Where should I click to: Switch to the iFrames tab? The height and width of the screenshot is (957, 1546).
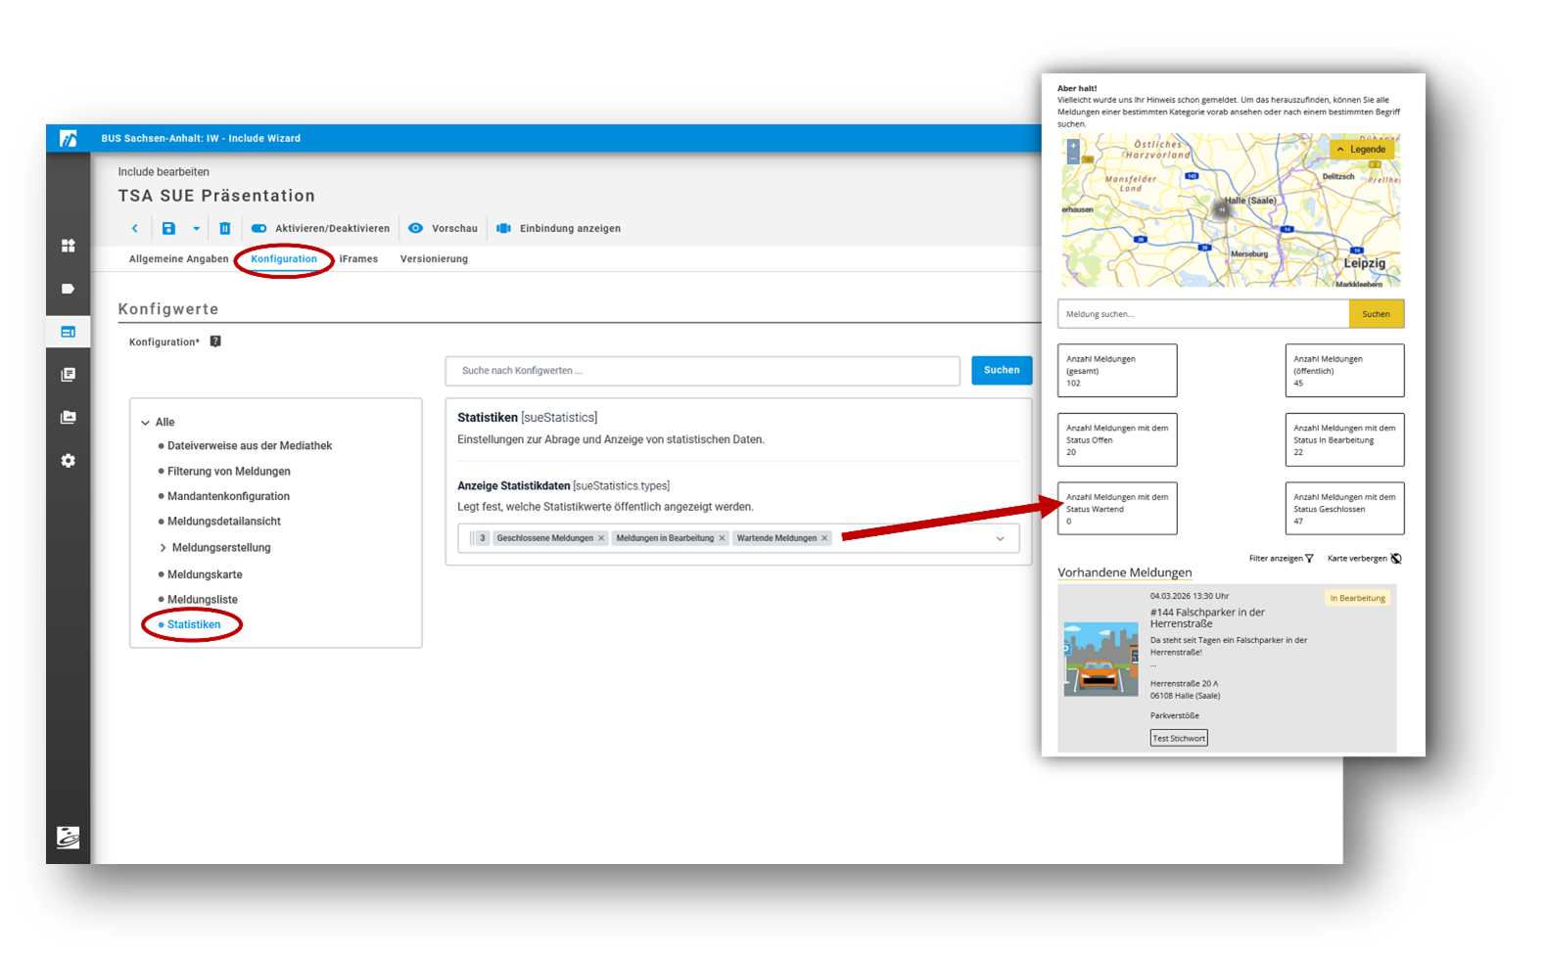click(x=358, y=259)
